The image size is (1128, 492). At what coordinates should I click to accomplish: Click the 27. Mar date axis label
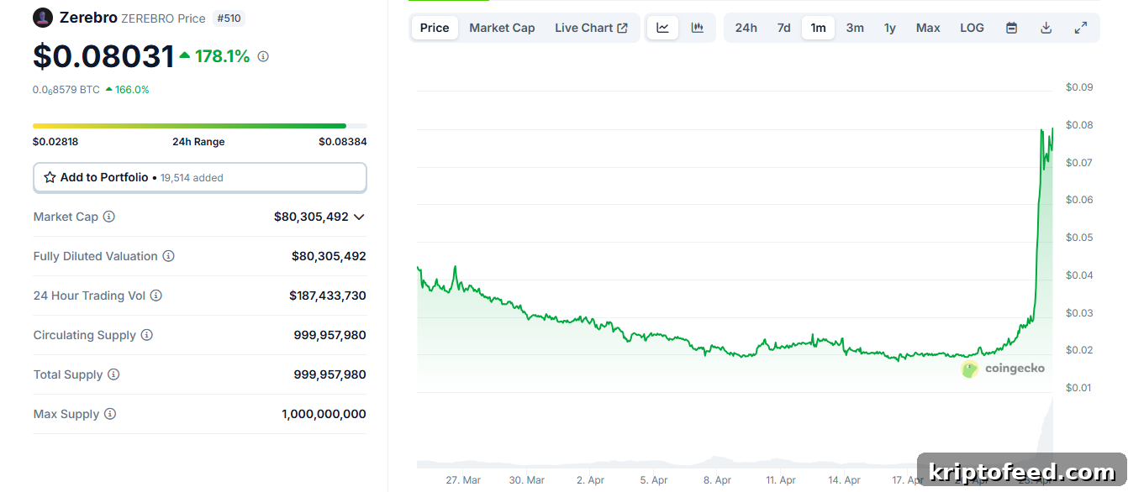click(x=463, y=480)
